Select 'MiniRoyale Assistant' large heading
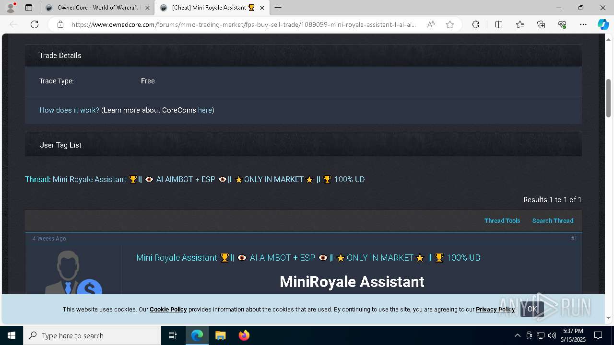 click(x=352, y=282)
